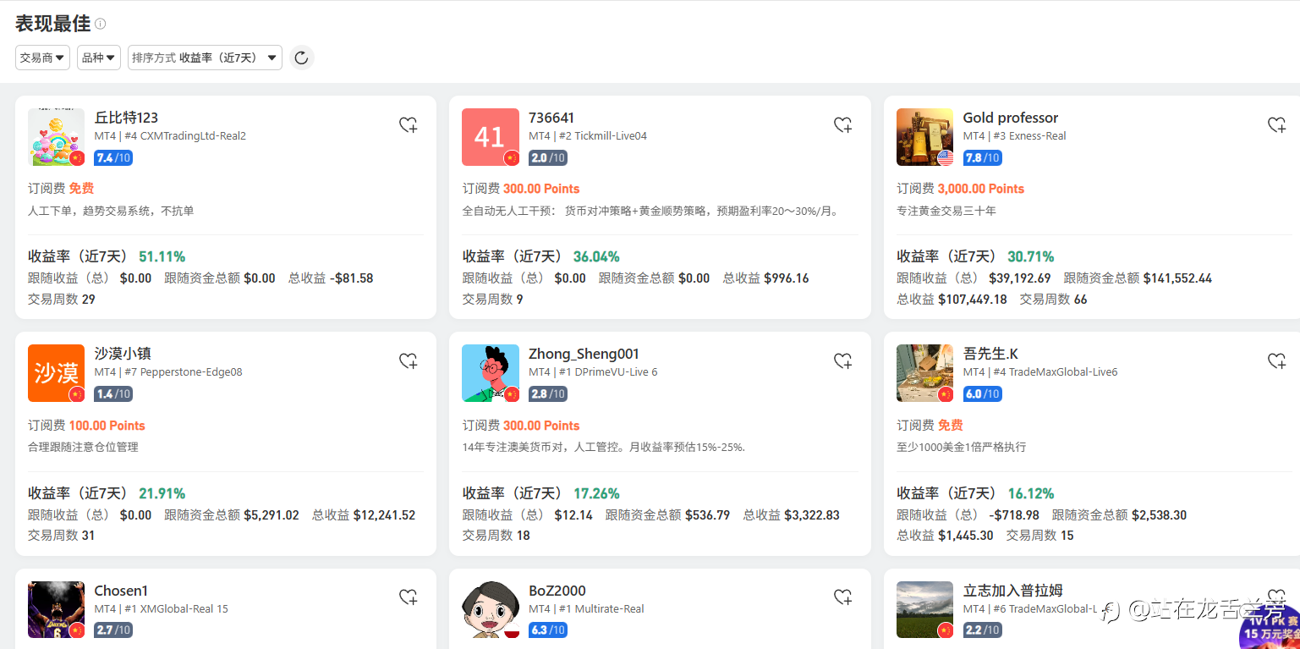This screenshot has height=649, width=1300.
Task: Click heart-plus icon on 沙漠小镇 card
Action: [409, 361]
